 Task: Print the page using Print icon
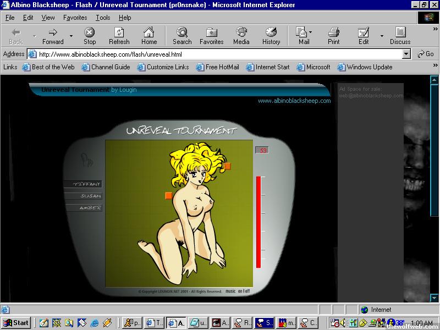pyautogui.click(x=333, y=36)
